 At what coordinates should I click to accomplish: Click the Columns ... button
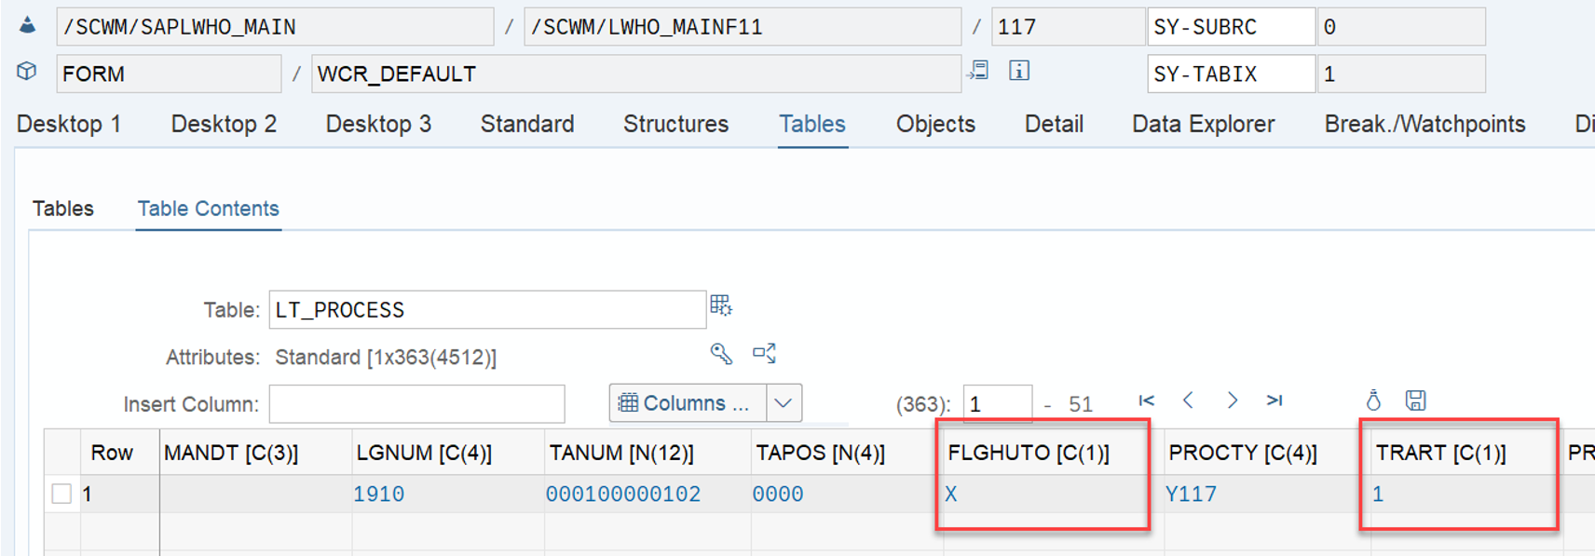(688, 403)
